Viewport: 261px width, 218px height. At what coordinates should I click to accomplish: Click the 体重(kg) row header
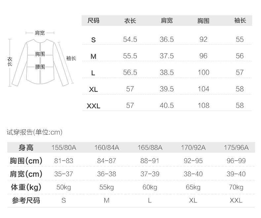[x=26, y=187]
